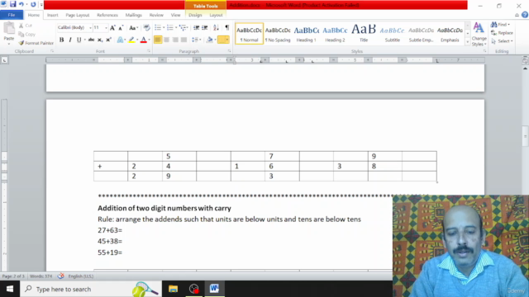Viewport: 529px width, 297px height.
Task: Toggle Underline formatting
Action: tap(79, 40)
